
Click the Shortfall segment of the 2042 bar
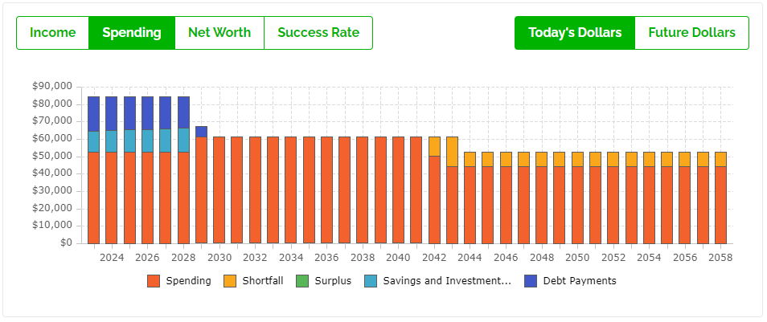(x=434, y=147)
